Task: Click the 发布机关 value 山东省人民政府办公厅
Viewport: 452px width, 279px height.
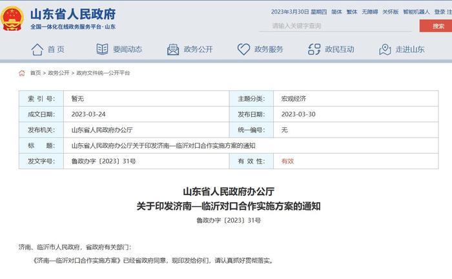Action: (102, 130)
